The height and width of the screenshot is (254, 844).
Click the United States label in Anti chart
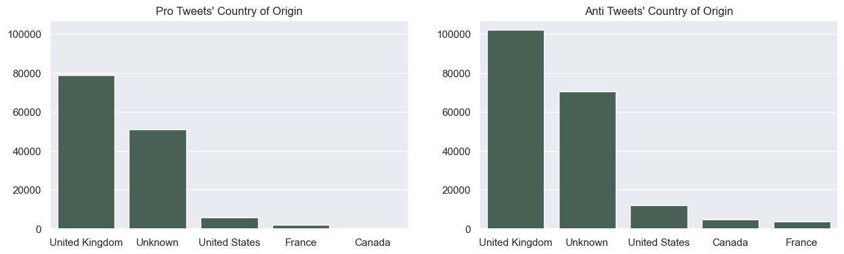pos(659,242)
